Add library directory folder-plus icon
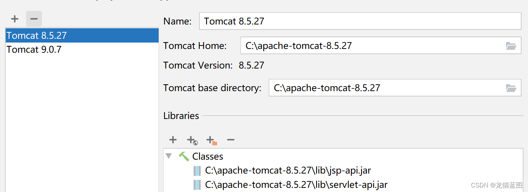Image resolution: width=528 pixels, height=192 pixels. click(212, 140)
